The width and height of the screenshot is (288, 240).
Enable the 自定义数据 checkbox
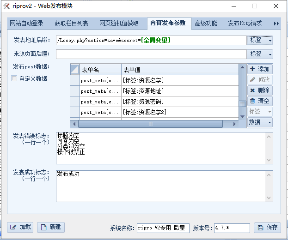(x=14, y=78)
